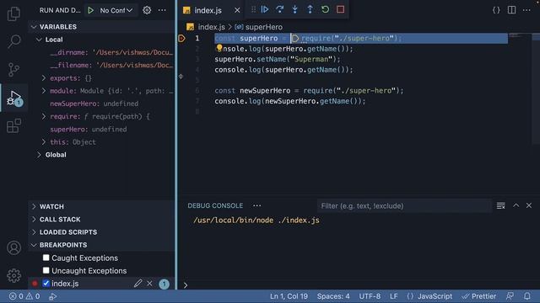Stop the debug session

(x=340, y=9)
